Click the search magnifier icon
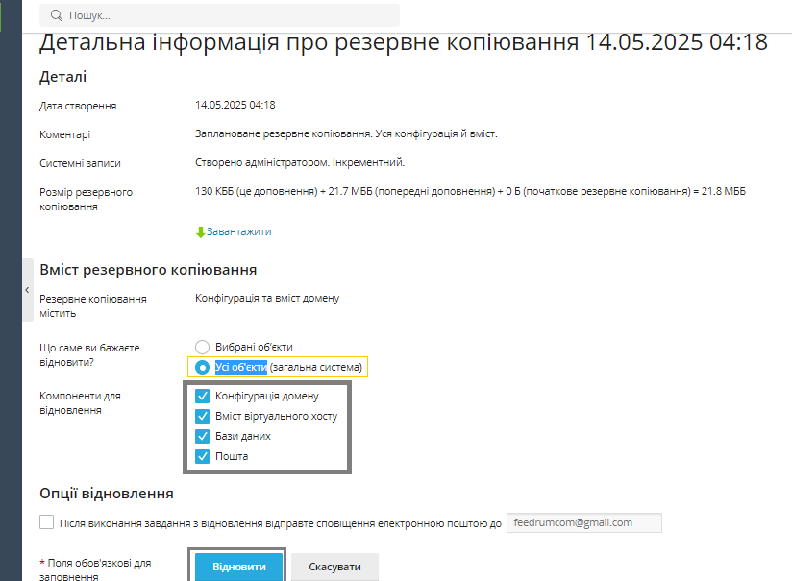 click(x=56, y=15)
